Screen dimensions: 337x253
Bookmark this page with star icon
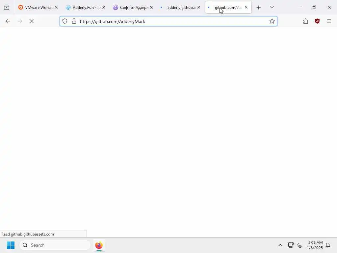tap(272, 21)
